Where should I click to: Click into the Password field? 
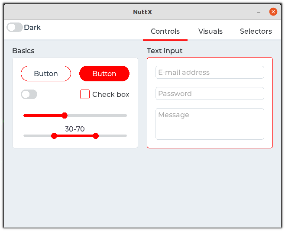point(210,93)
